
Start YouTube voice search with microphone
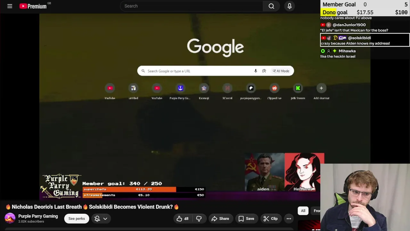pos(290,6)
